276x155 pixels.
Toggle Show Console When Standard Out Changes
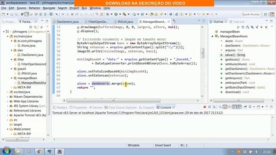coord(234,107)
